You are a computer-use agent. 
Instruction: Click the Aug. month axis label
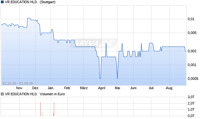pyautogui.click(x=169, y=88)
